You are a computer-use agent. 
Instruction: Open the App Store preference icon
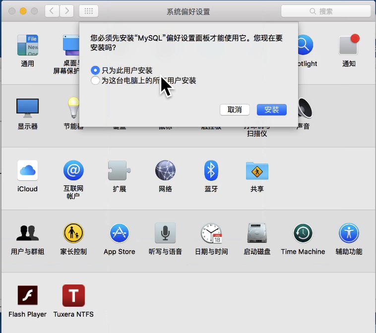pyautogui.click(x=120, y=233)
